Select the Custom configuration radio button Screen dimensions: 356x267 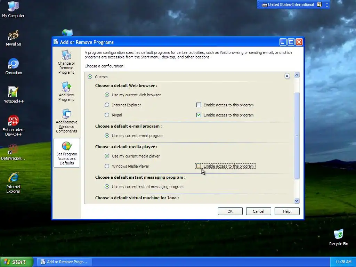pos(90,77)
